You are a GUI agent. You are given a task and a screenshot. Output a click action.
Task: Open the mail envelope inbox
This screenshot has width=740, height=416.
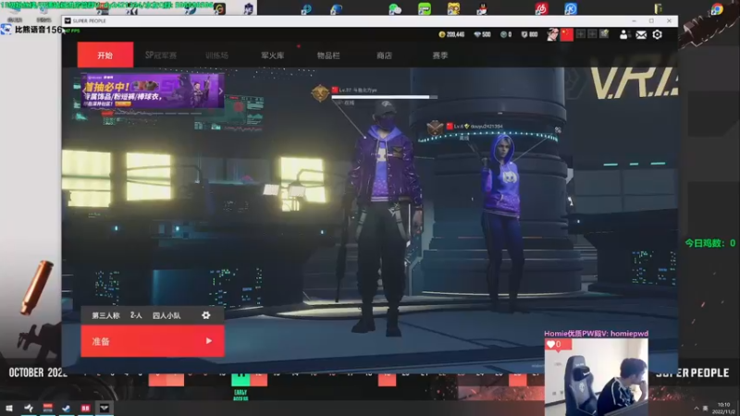click(641, 35)
